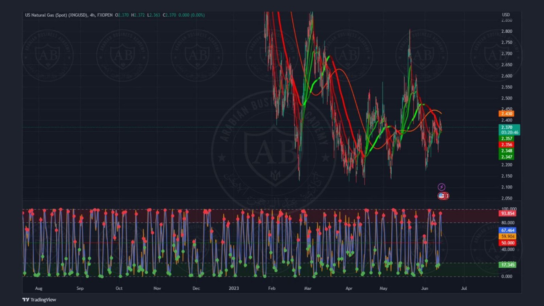544x306 pixels.
Task: Click the 40.000 oscillator scale tick
Action: click(x=508, y=249)
